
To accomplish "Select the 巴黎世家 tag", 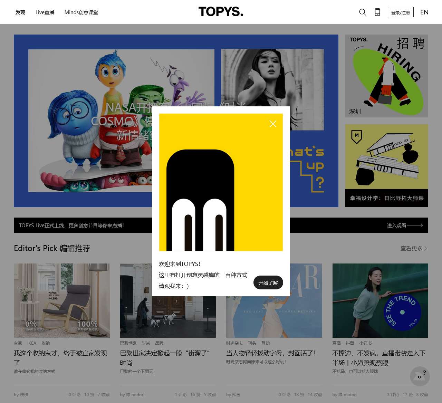I will [x=128, y=343].
